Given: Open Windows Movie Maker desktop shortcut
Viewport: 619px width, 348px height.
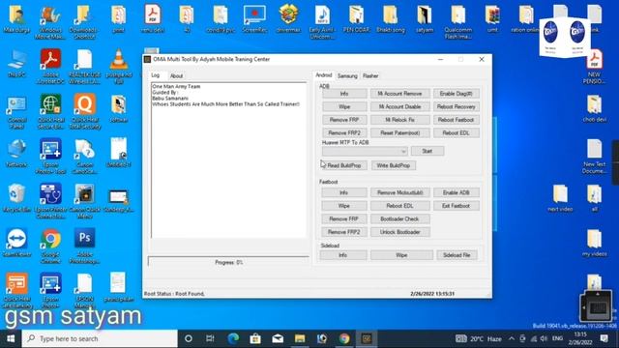Looking at the screenshot, I should pyautogui.click(x=50, y=21).
